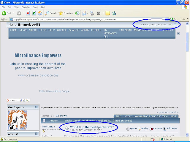This screenshot has height=142, width=190.
Task: Open Mail envelope icon in toolbar
Action: (x=84, y=13)
